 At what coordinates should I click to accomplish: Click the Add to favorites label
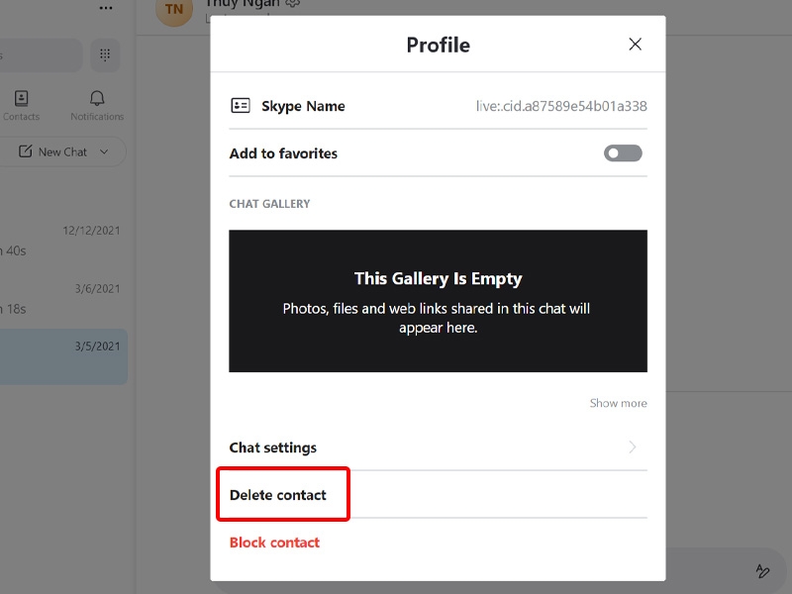pyautogui.click(x=283, y=153)
